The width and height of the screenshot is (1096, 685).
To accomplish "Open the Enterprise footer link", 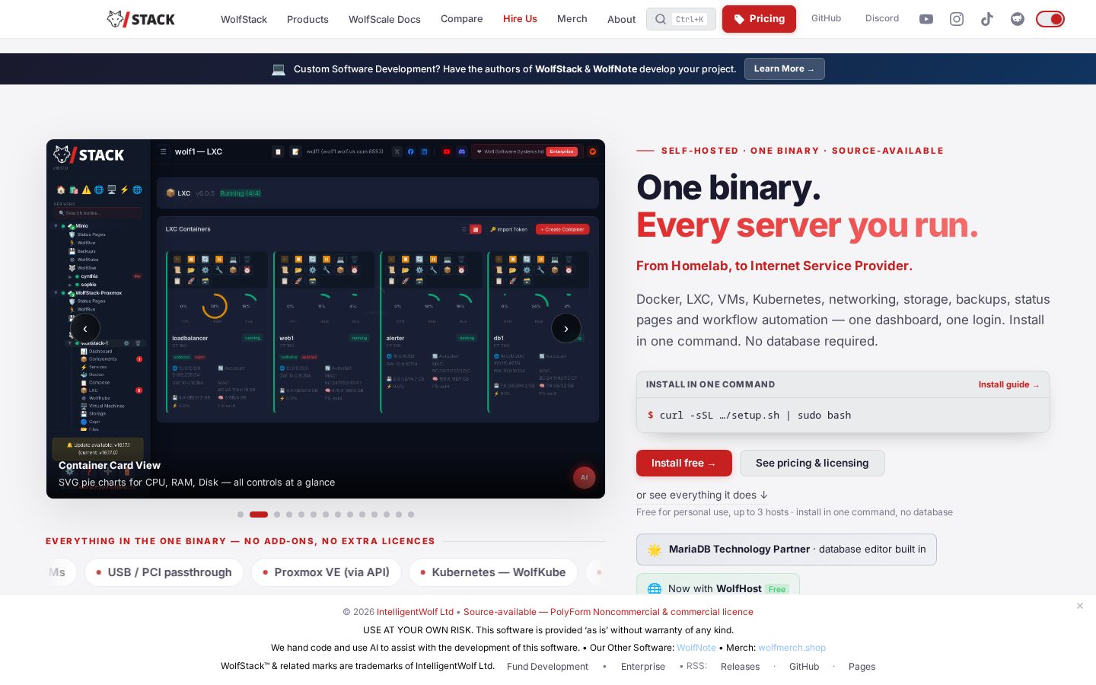I will (x=643, y=667).
